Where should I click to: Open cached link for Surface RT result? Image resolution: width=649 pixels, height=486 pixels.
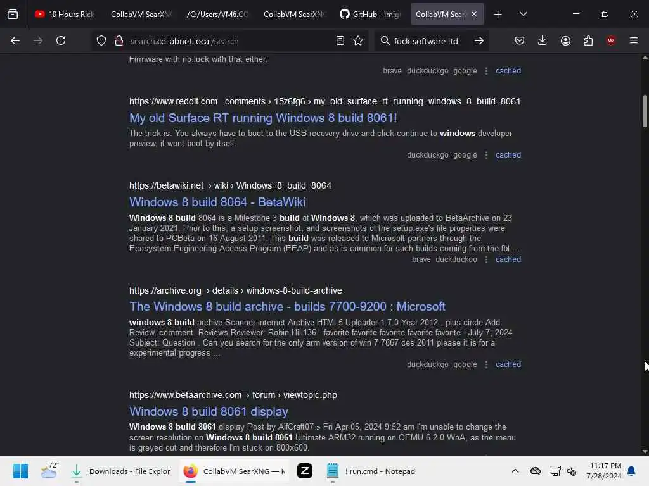point(508,155)
